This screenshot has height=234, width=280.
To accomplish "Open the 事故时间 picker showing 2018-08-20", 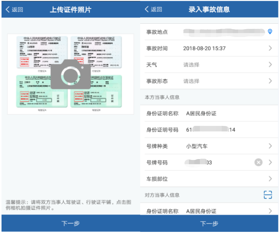I will click(210, 48).
